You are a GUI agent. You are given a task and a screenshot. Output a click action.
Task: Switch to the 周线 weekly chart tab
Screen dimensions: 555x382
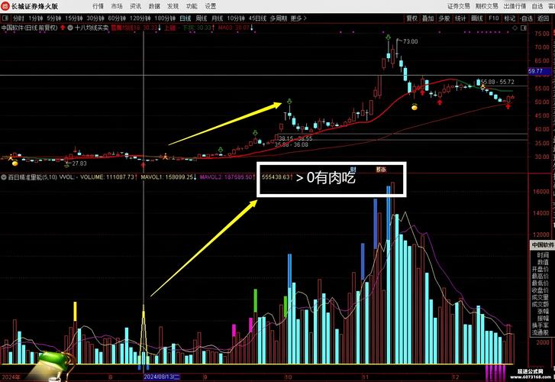(x=201, y=17)
